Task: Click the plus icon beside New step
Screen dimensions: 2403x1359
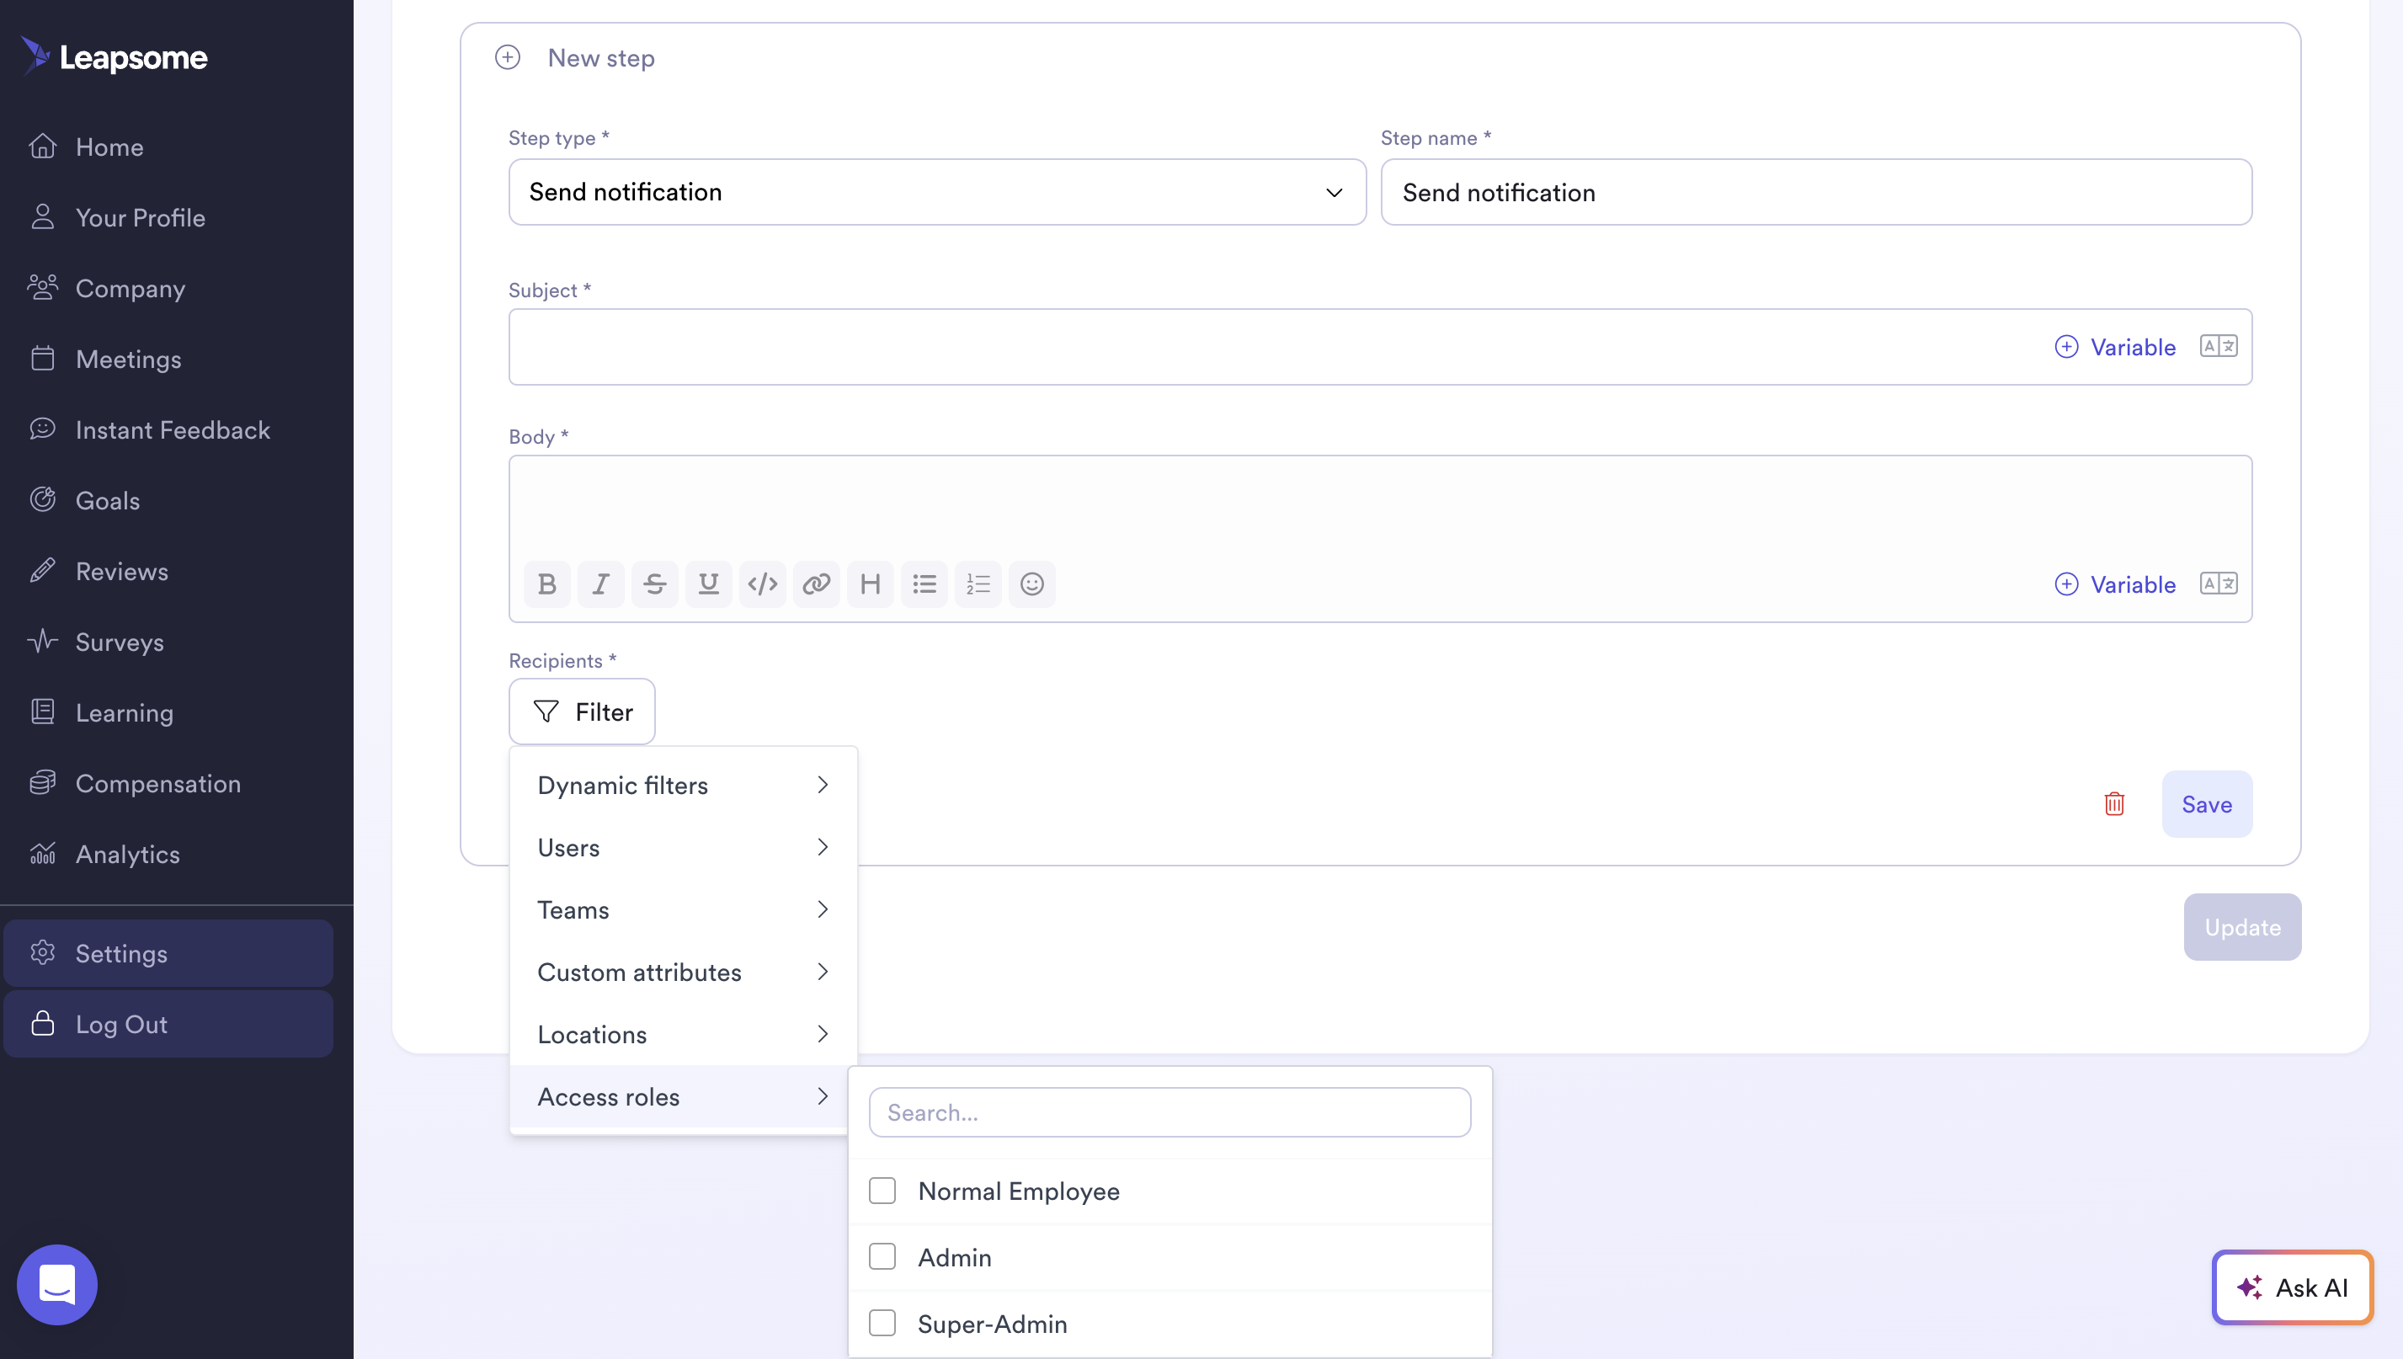Action: pos(508,57)
